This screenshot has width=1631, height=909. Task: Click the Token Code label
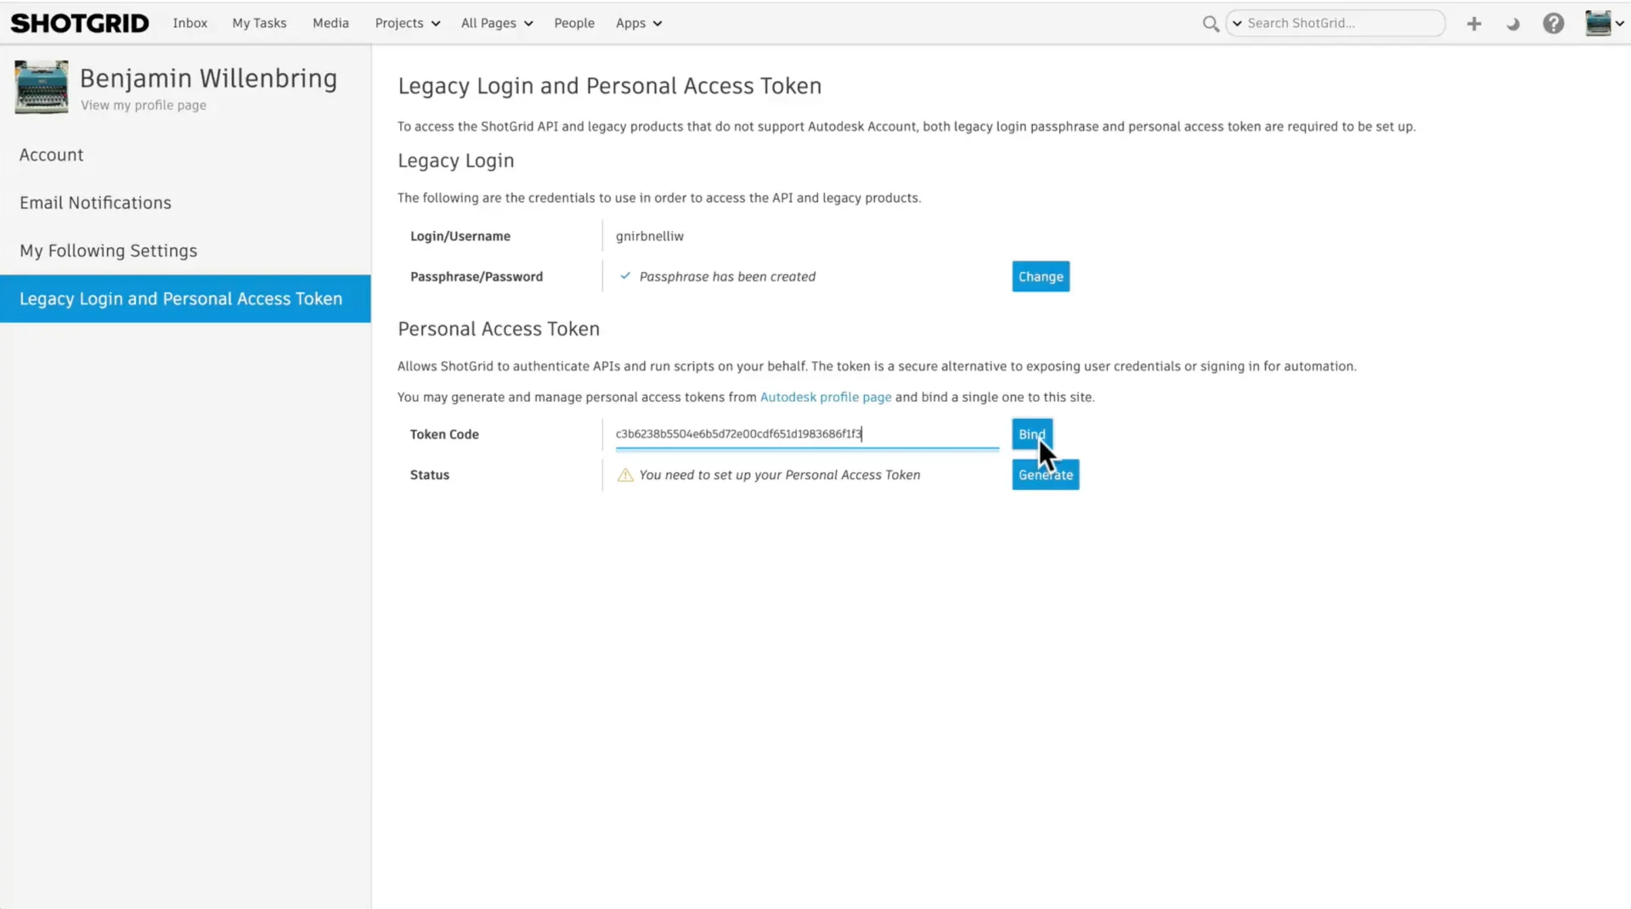click(x=444, y=434)
